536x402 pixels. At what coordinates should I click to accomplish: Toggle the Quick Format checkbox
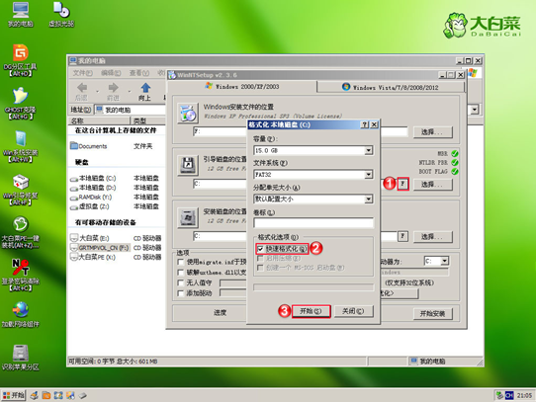260,249
